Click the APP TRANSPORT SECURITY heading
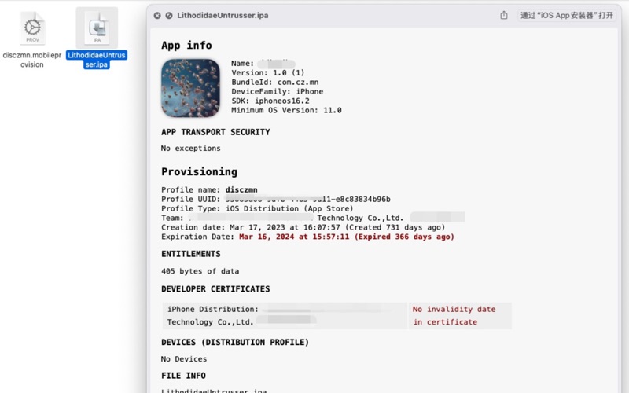The height and width of the screenshot is (393, 629). pyautogui.click(x=215, y=132)
